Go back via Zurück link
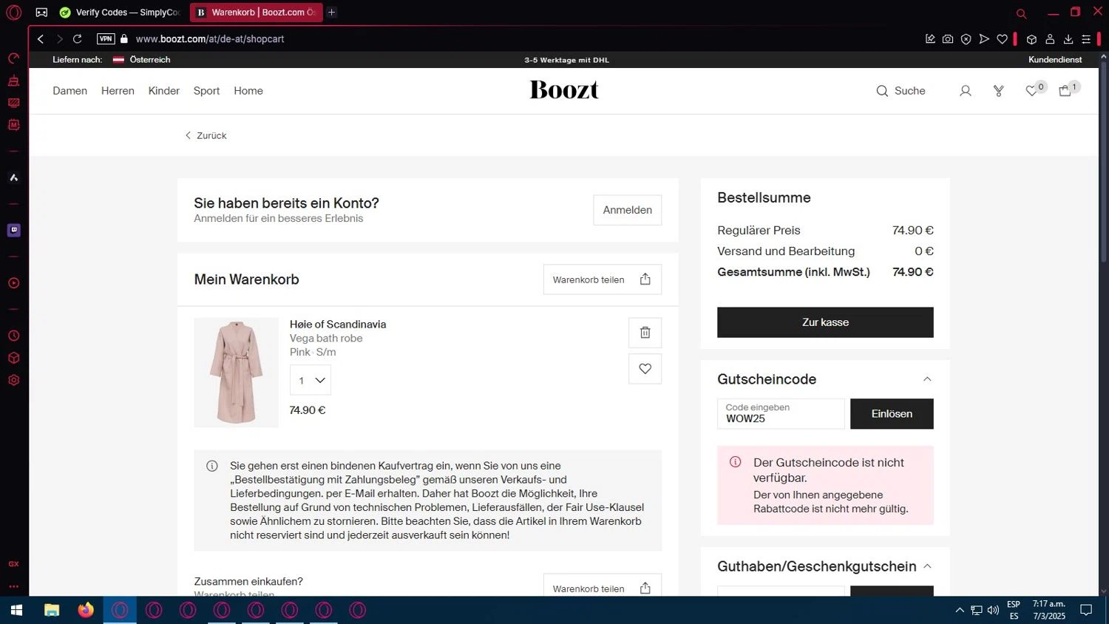Image resolution: width=1109 pixels, height=624 pixels. (x=206, y=135)
